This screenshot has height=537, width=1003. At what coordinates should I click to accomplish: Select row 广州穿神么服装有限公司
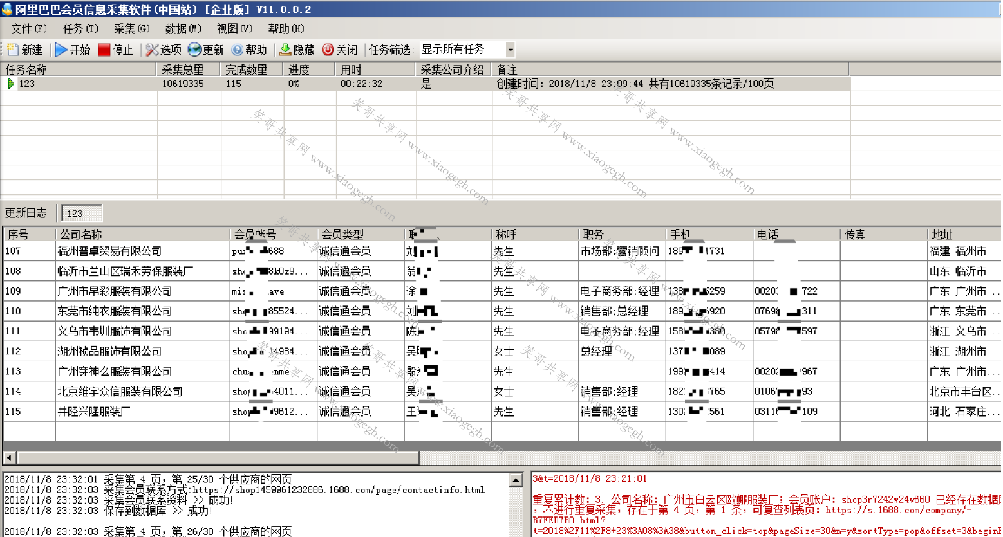tap(502, 371)
